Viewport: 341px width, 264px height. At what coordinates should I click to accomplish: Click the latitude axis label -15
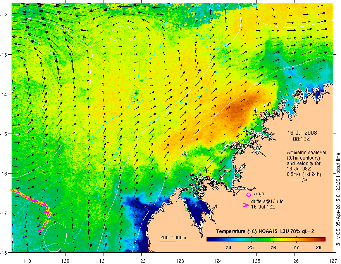pos(4,134)
